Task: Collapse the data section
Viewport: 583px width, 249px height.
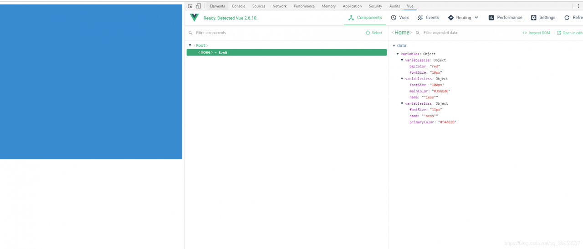Action: (394, 46)
